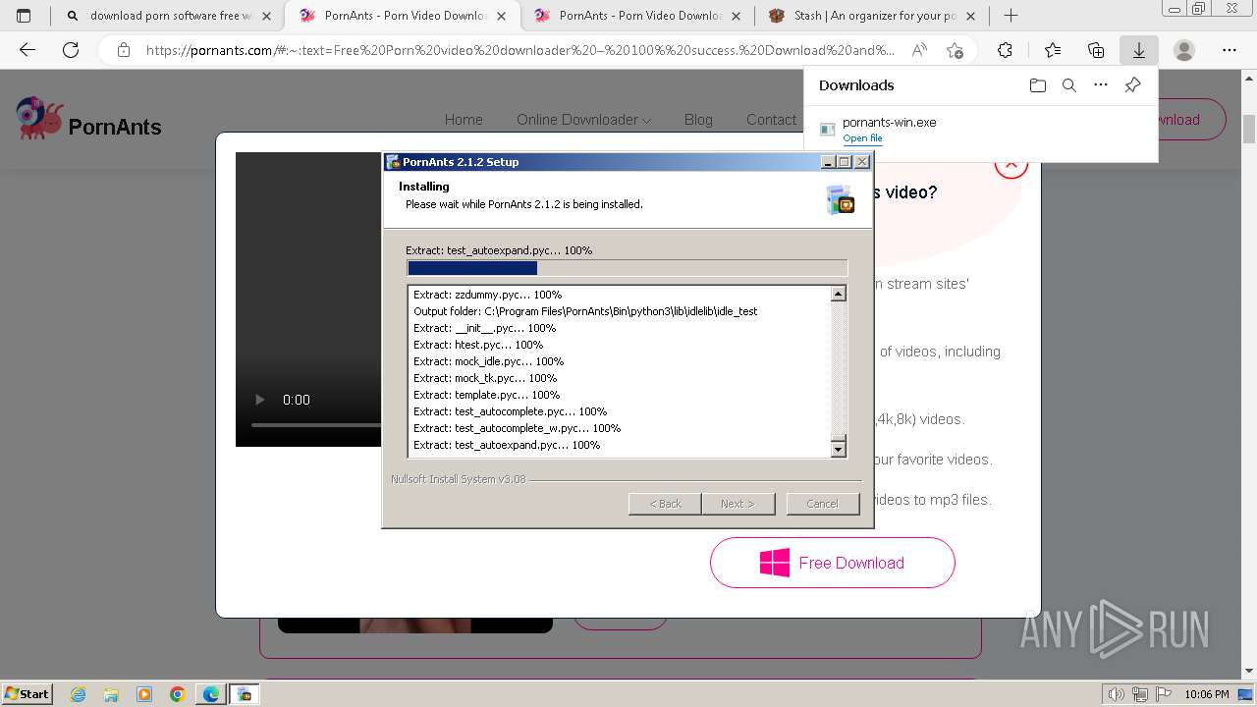Click the video seek bar
Image resolution: width=1257 pixels, height=707 pixels.
coord(316,424)
